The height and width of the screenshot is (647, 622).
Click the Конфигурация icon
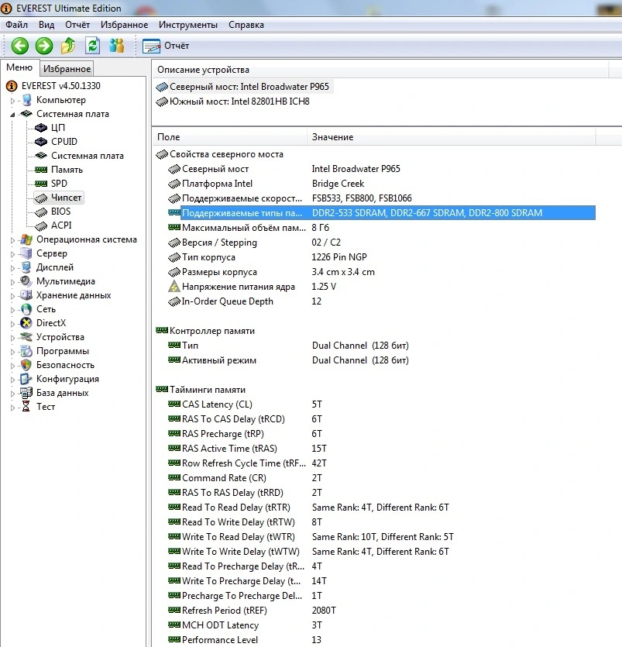[26, 379]
